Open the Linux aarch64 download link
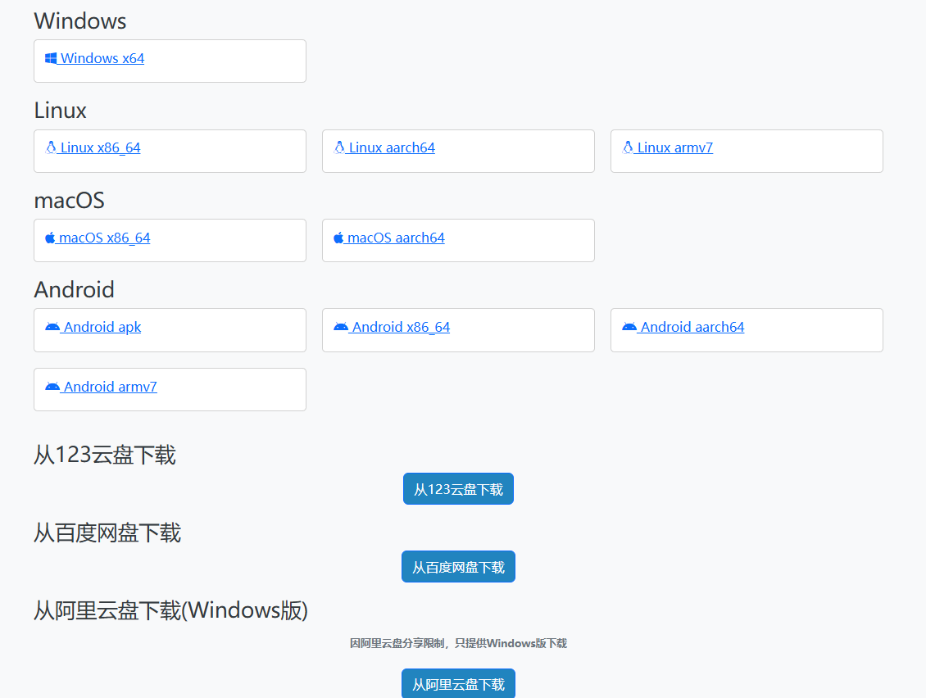The image size is (926, 698). tap(392, 147)
